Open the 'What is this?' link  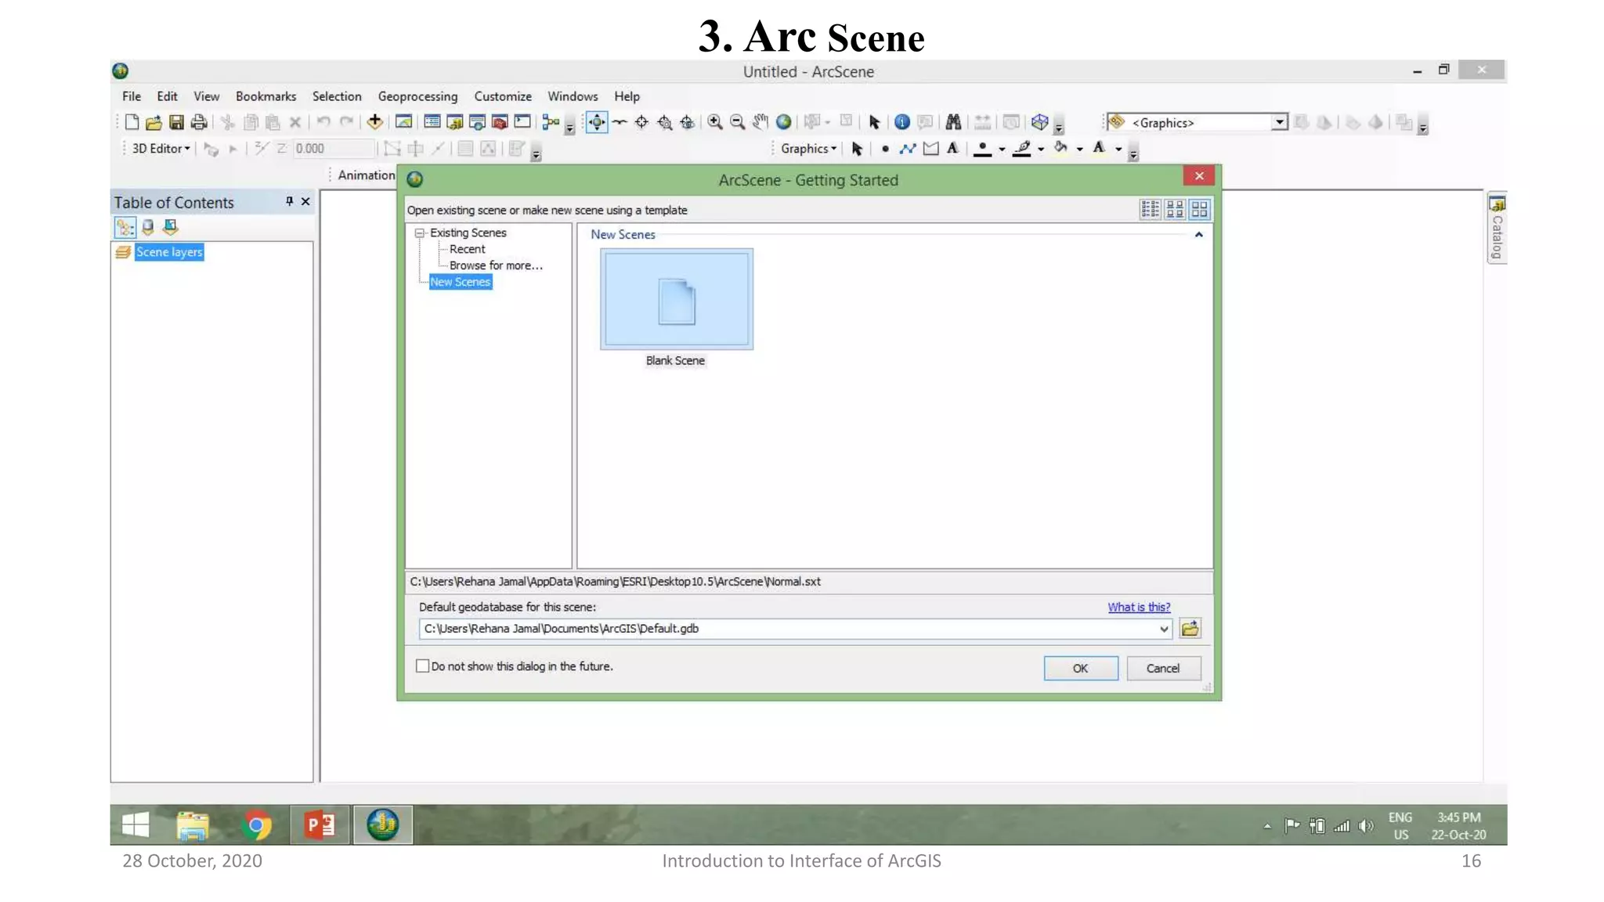1139,608
